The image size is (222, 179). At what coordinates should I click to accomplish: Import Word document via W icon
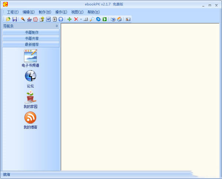(x=48, y=19)
